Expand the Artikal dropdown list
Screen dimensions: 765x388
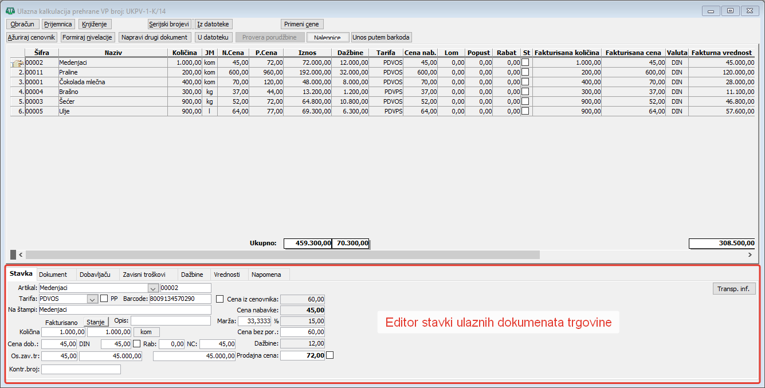pos(153,288)
